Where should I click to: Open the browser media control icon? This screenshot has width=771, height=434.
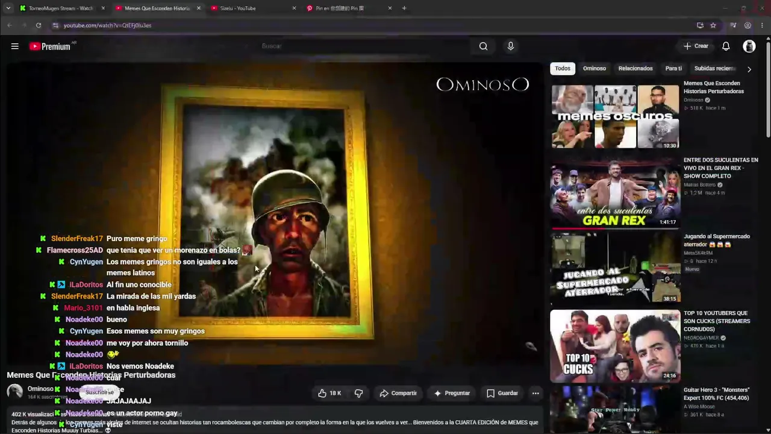click(x=733, y=25)
